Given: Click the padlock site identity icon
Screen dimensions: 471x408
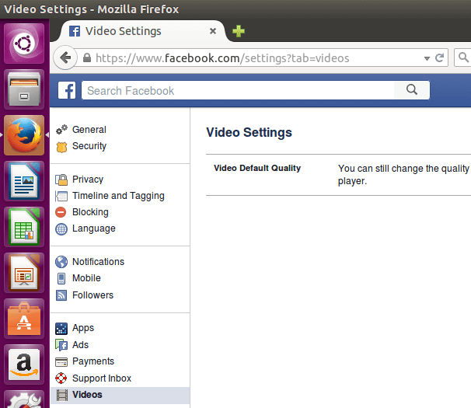Looking at the screenshot, I should [87, 58].
